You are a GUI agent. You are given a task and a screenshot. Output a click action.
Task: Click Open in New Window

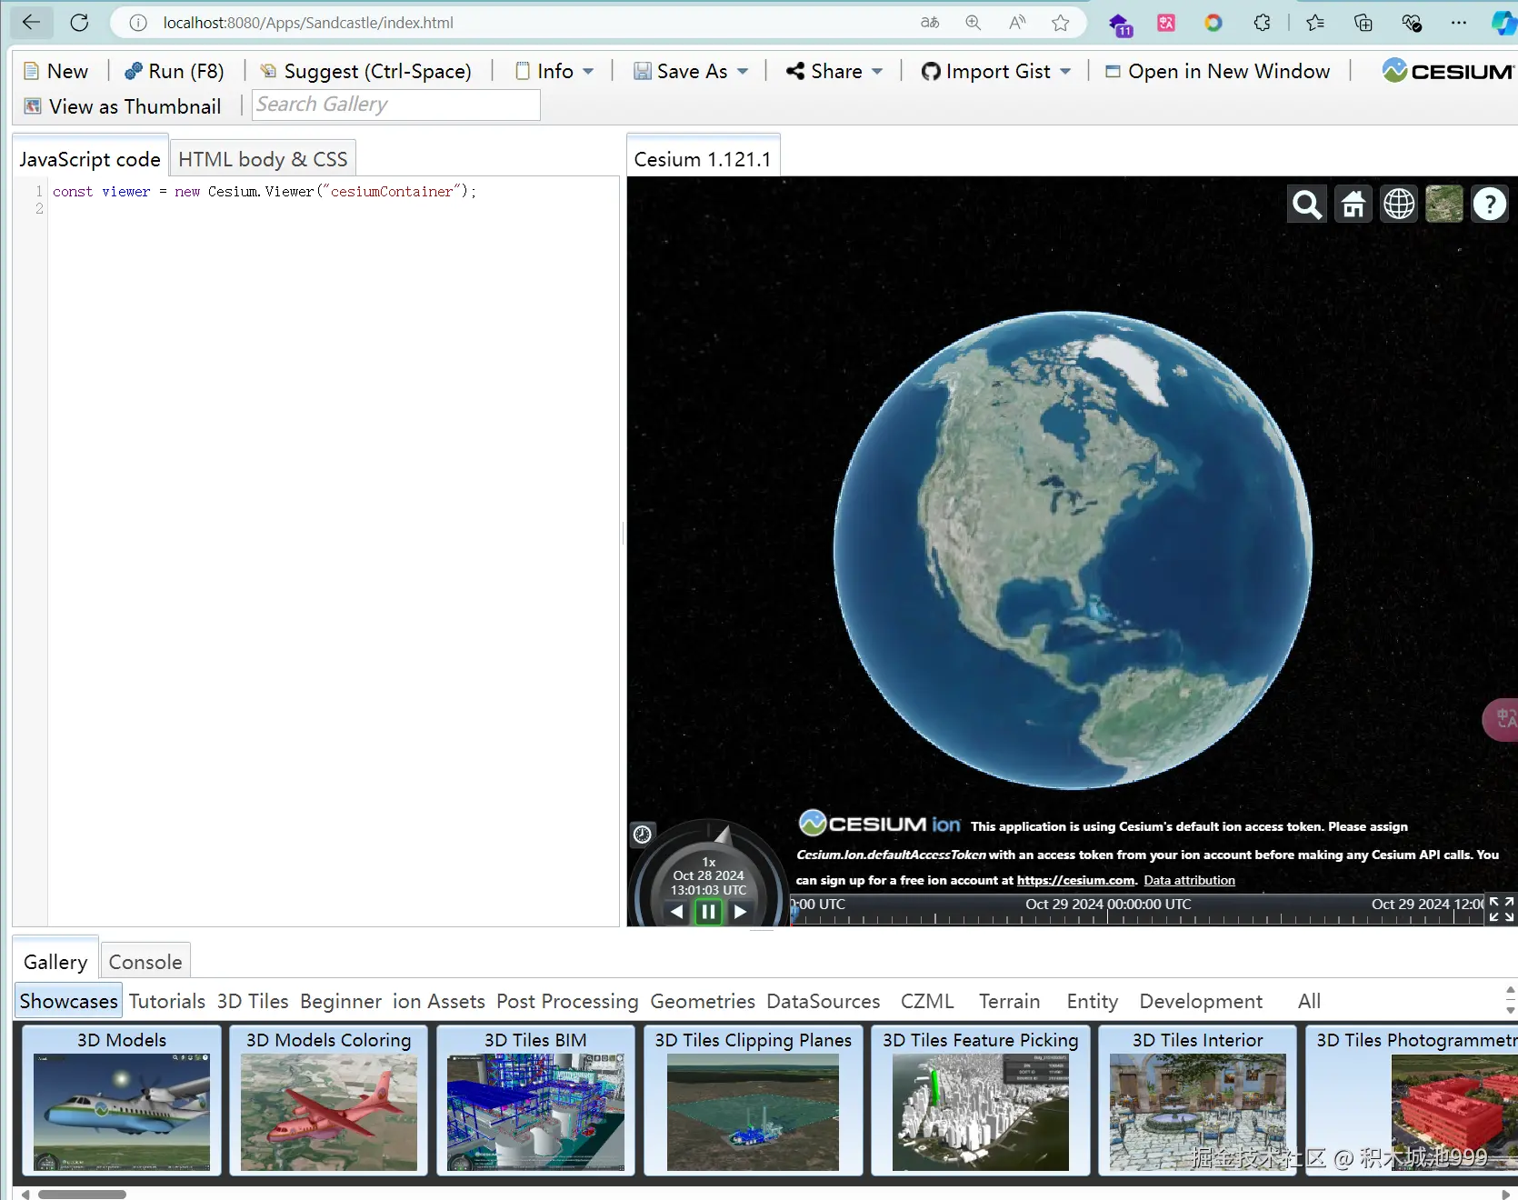tap(1218, 71)
